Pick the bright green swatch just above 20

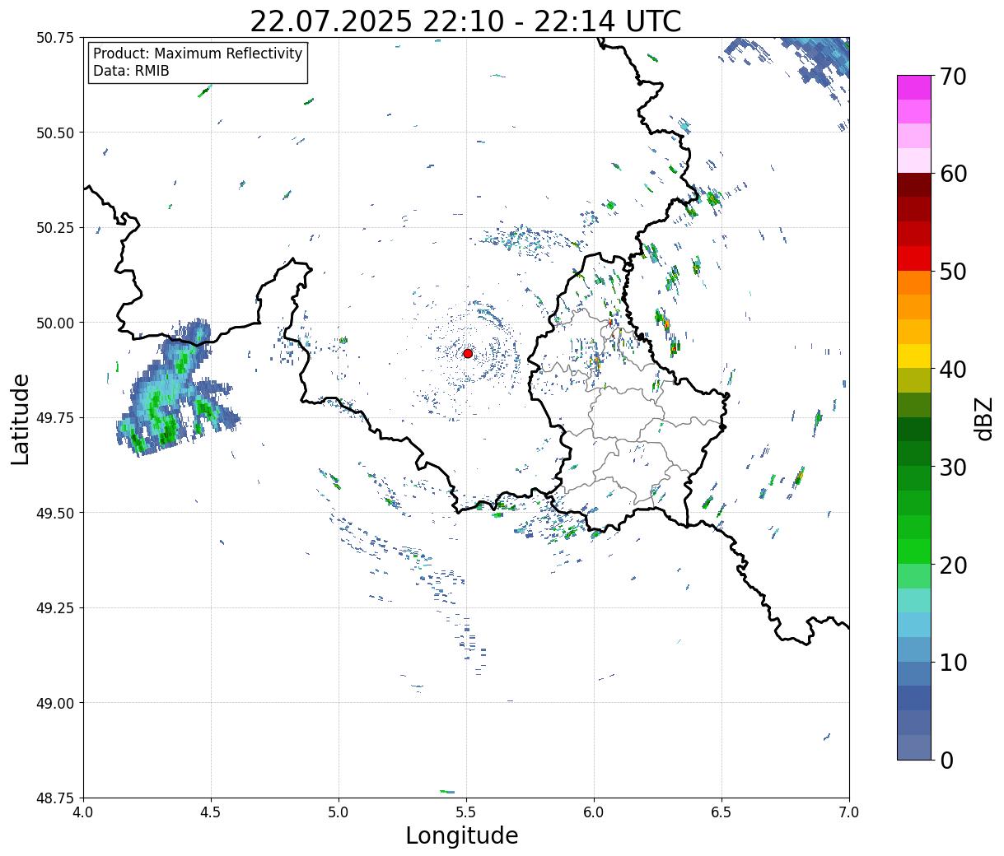click(914, 551)
